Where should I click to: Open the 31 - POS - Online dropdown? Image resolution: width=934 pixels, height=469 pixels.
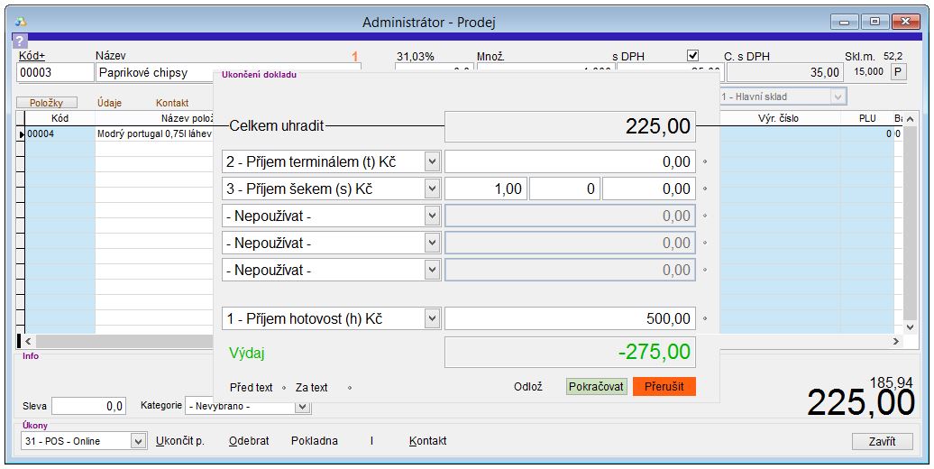(138, 441)
